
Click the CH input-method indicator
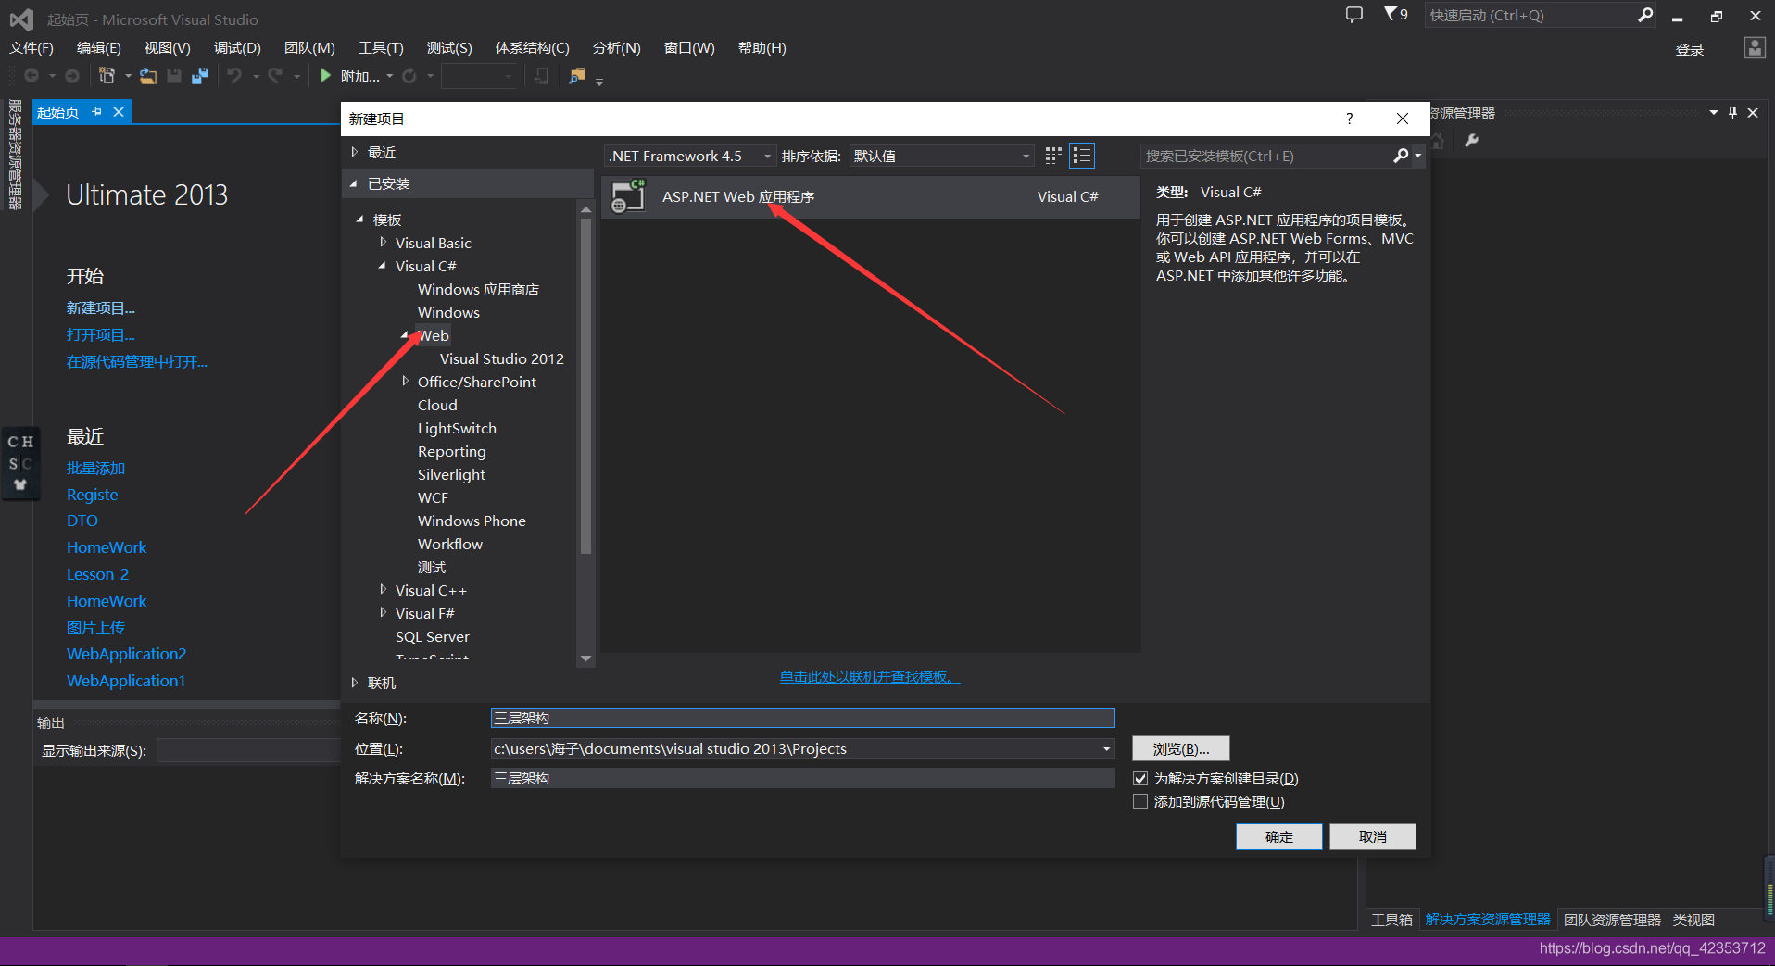(x=20, y=442)
